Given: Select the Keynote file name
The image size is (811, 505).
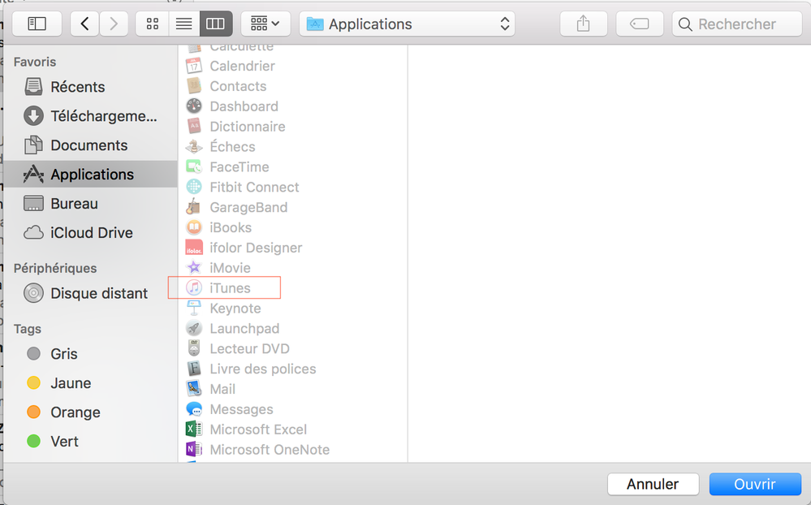Looking at the screenshot, I should 235,309.
